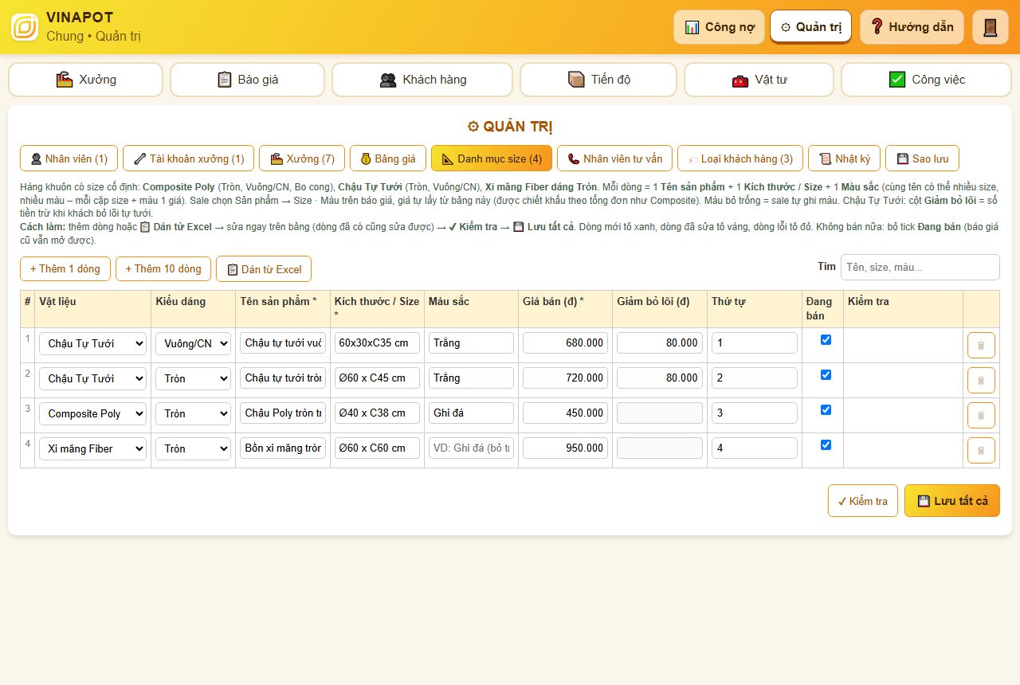The width and height of the screenshot is (1020, 685).
Task: Switch to Tài khoản xưởng (1) tab
Action: 189,159
